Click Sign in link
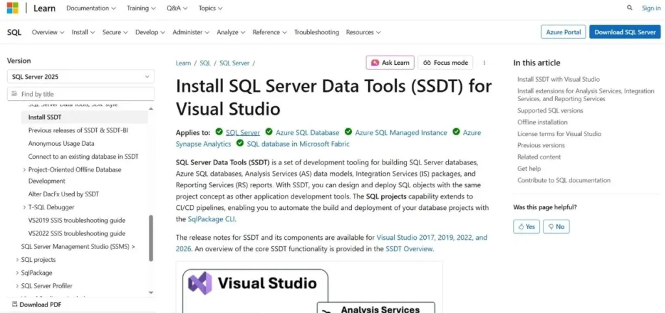The width and height of the screenshot is (665, 313). [651, 8]
